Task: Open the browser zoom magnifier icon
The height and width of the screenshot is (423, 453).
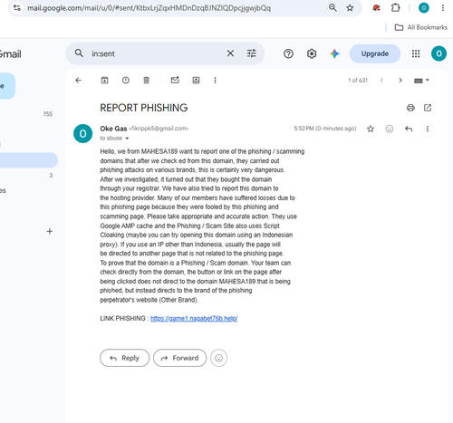Action: [333, 8]
